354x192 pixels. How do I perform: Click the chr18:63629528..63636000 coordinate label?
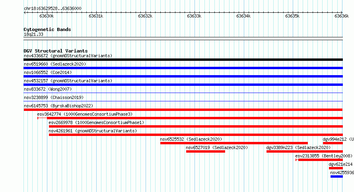coord(53,8)
